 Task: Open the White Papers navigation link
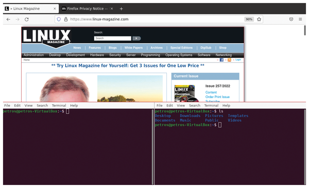click(x=133, y=48)
